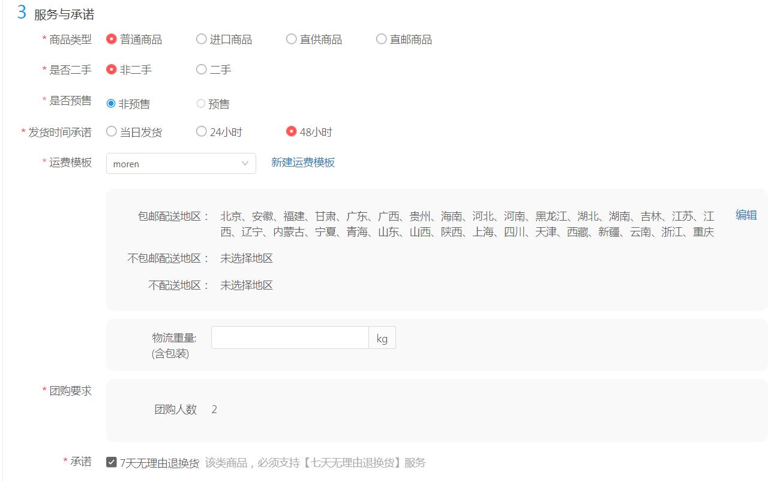Select 预售 presale option
The height and width of the screenshot is (482, 768).
click(x=201, y=103)
